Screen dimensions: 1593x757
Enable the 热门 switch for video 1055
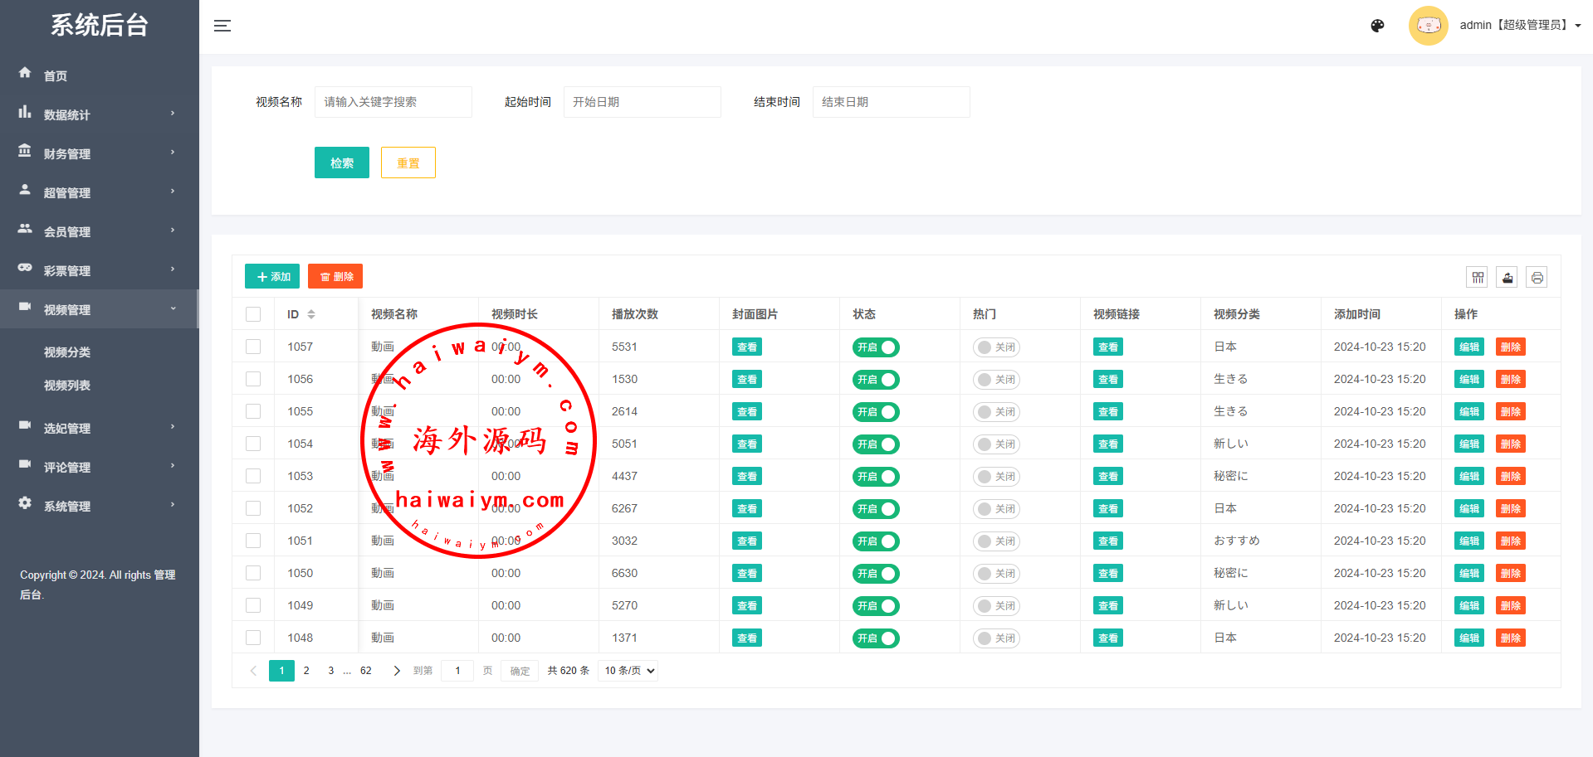(996, 412)
